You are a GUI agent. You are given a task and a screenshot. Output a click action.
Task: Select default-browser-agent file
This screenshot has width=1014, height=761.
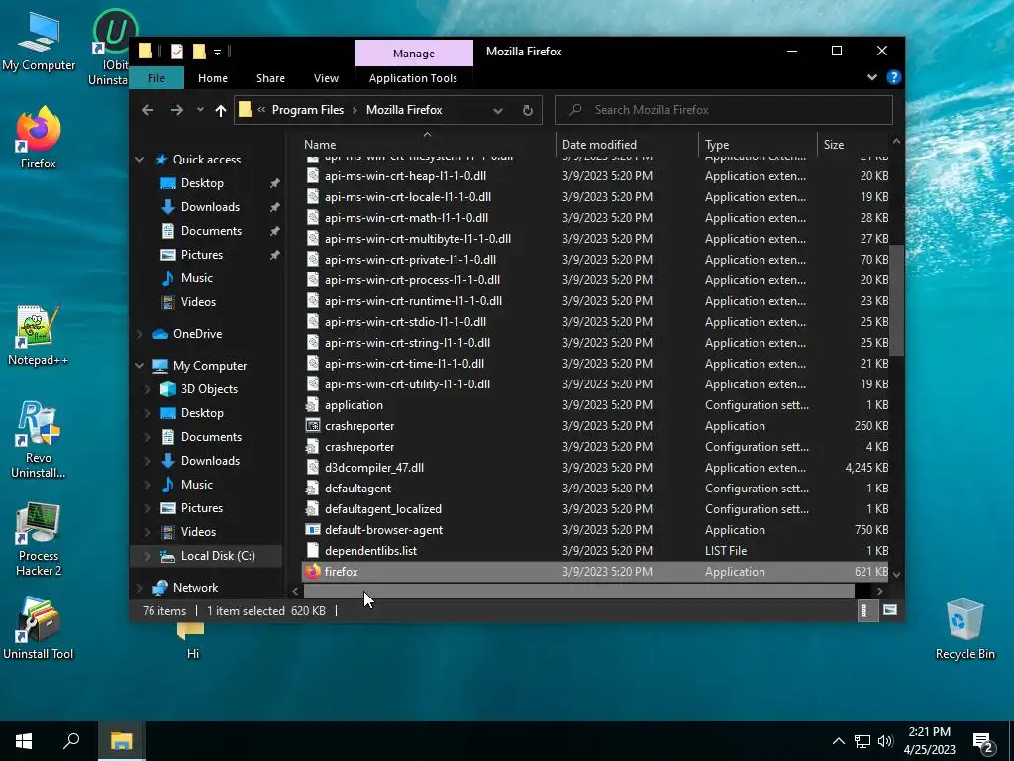595,530
